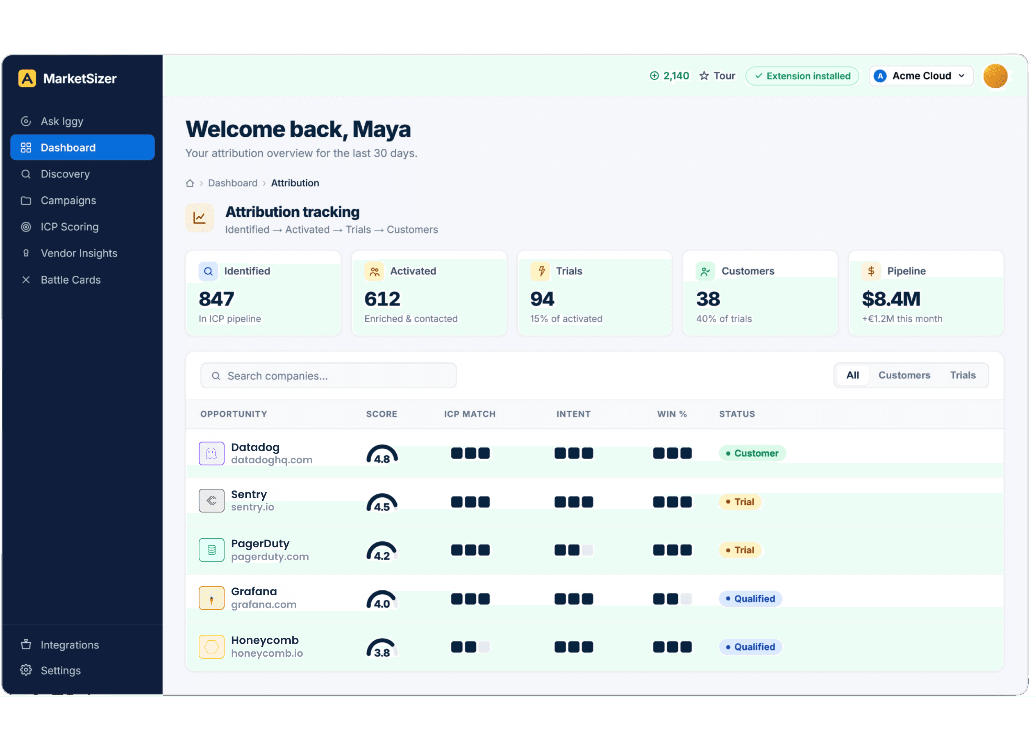Open the orange user profile avatar

pyautogui.click(x=995, y=76)
